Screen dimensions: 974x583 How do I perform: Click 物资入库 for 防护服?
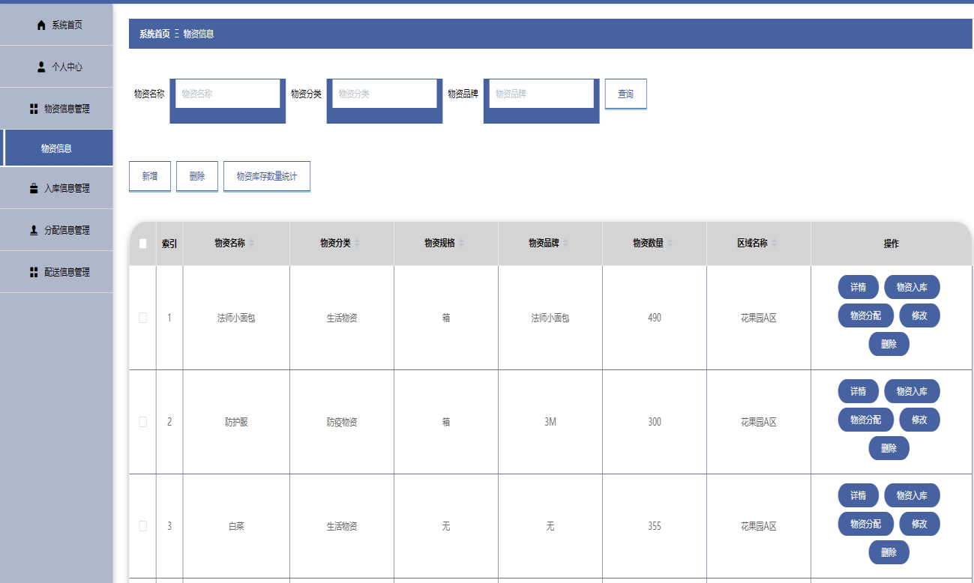[x=912, y=391]
